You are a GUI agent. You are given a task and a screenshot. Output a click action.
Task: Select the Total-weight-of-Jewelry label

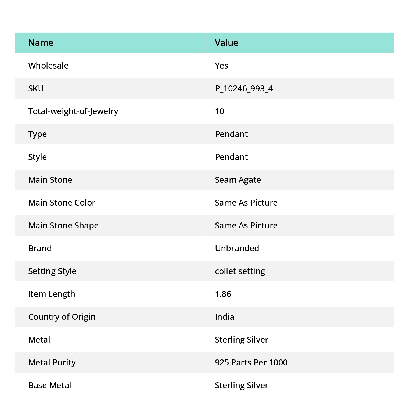tap(73, 111)
